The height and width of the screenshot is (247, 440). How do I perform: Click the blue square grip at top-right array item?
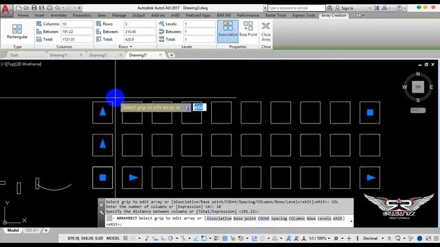[370, 113]
